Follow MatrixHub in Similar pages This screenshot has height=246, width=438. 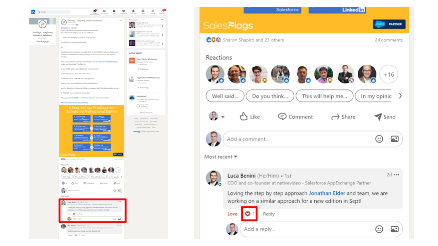142,106
